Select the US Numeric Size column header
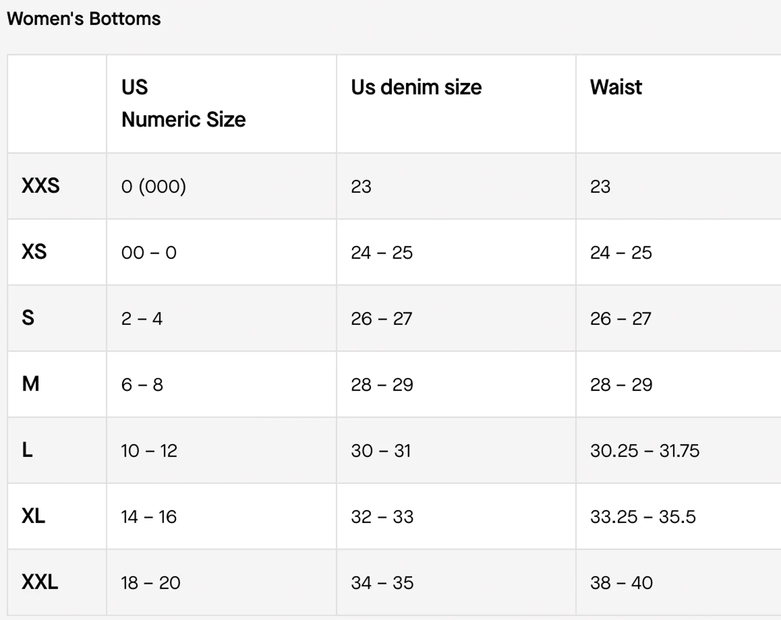This screenshot has height=620, width=781. tap(183, 103)
